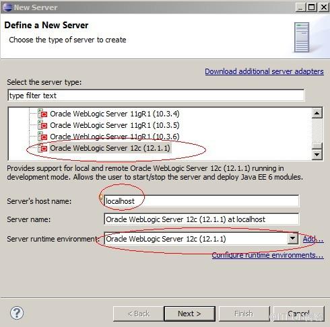Open Configure runtime environments link

267,255
